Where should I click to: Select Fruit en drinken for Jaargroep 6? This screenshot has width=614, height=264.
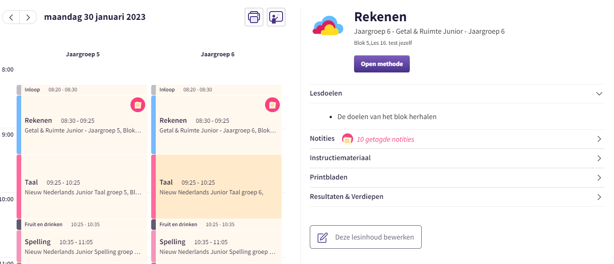click(x=217, y=224)
